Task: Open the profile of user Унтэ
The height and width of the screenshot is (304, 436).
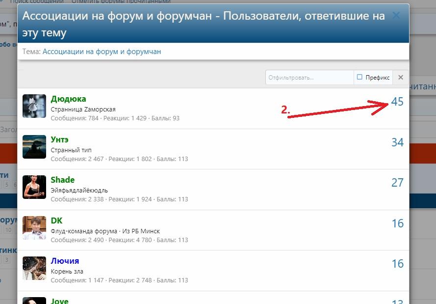Action: click(x=59, y=139)
